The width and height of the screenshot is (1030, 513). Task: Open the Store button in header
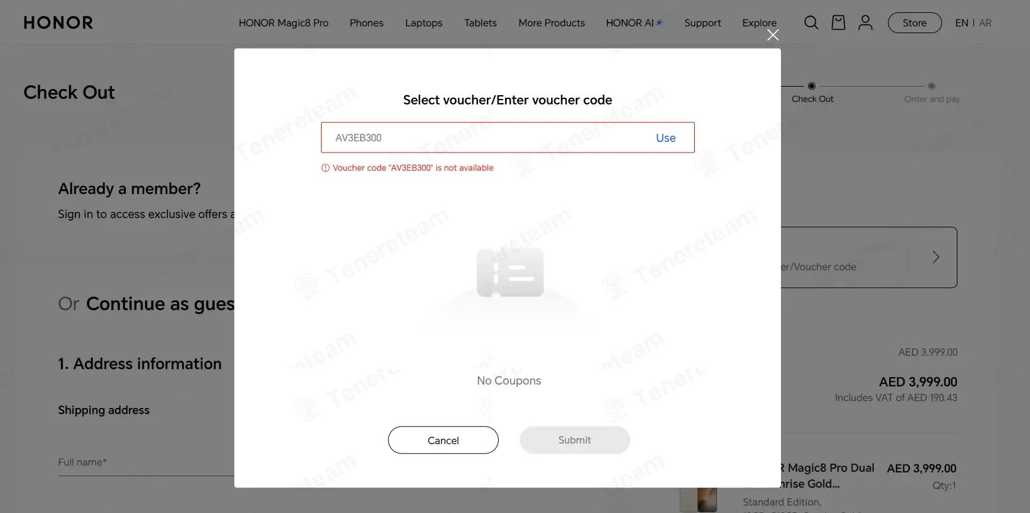point(914,23)
